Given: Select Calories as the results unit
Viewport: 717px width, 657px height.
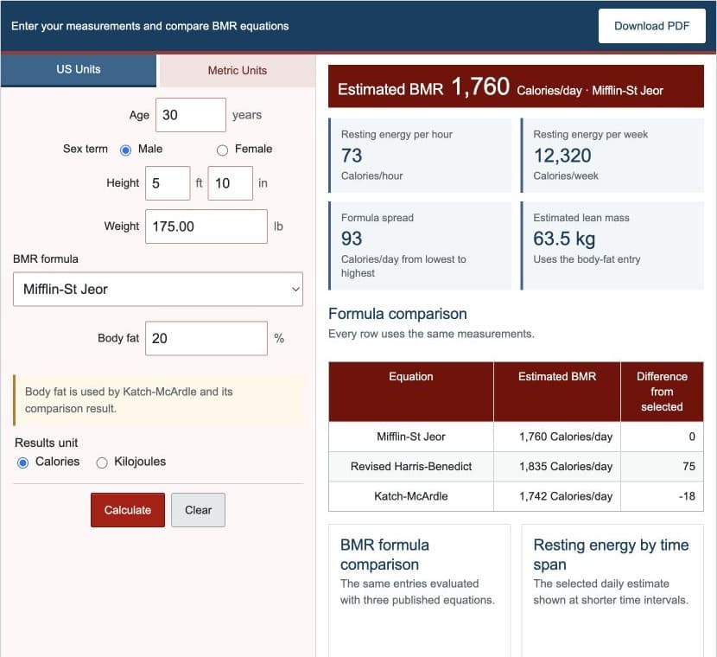Looking at the screenshot, I should click(x=22, y=462).
